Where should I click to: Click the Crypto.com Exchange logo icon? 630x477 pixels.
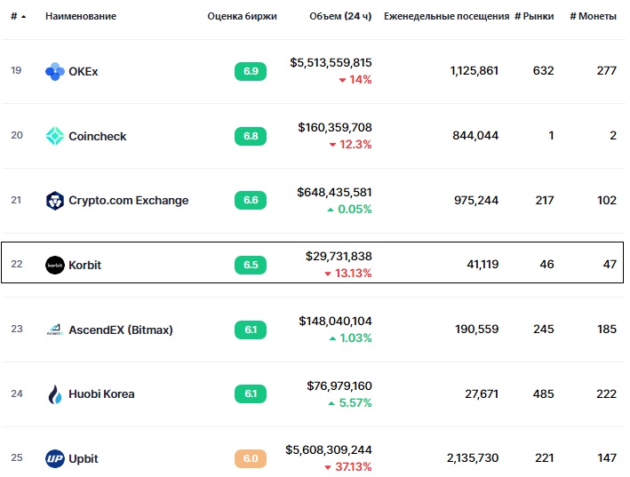pos(54,201)
